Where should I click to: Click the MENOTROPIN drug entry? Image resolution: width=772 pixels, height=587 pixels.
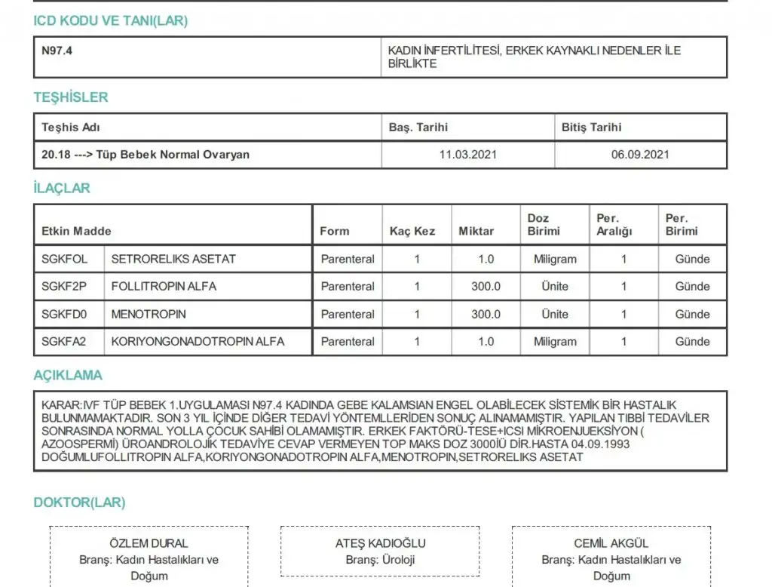(149, 314)
